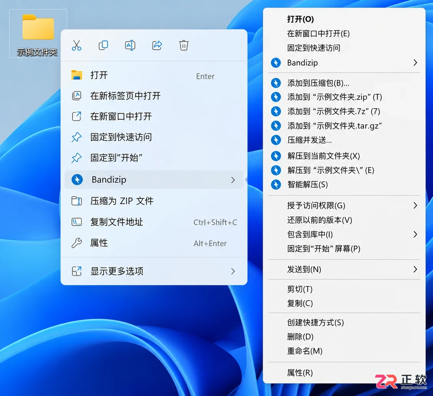
Task: Click Bandizip icon beside 添加到 示例文件夹.zip
Action: point(276,97)
